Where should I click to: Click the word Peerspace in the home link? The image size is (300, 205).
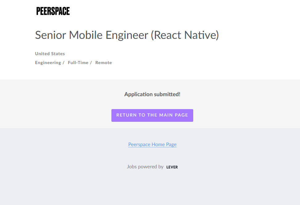click(x=139, y=144)
